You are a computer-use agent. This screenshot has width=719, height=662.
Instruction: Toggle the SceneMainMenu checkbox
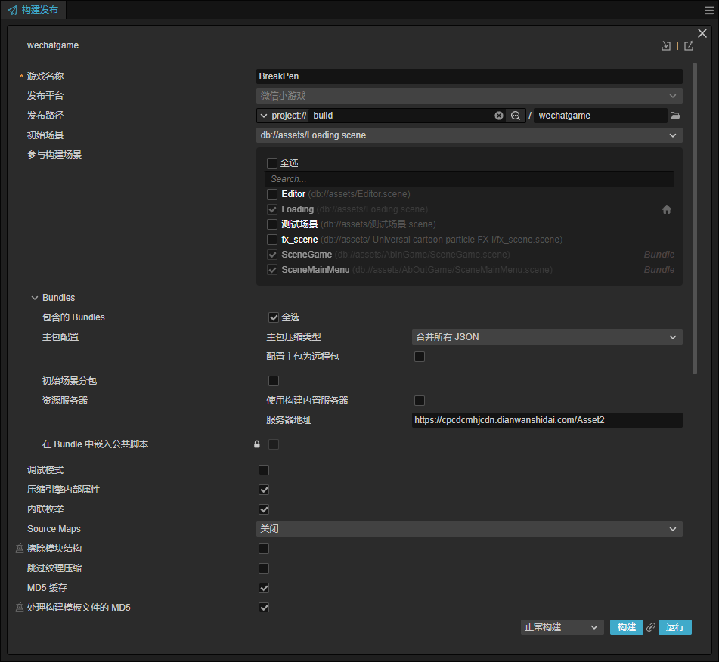[272, 270]
